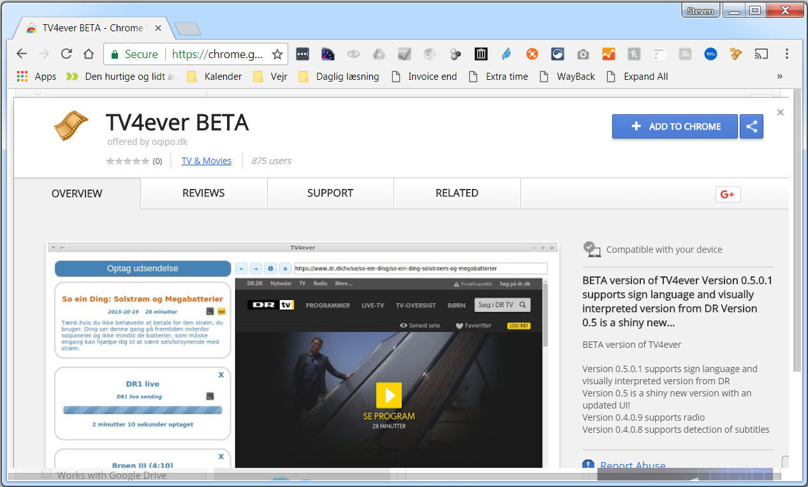Click the home icon next to the address bar

coord(89,54)
